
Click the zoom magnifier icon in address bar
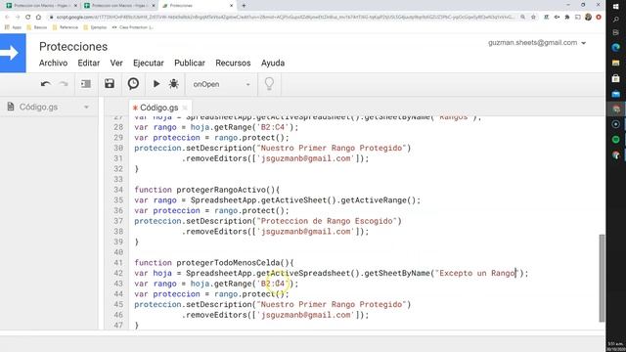[522, 17]
